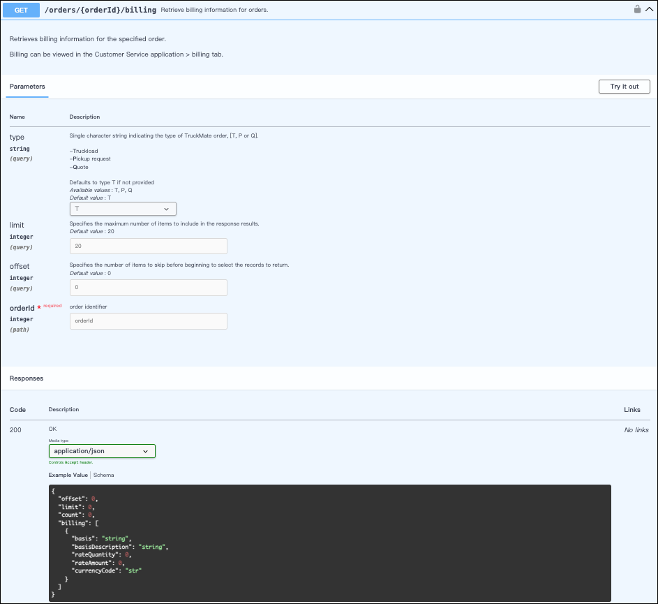Collapse the operation with the chevron icon
Image resolution: width=658 pixels, height=604 pixels.
click(x=650, y=10)
